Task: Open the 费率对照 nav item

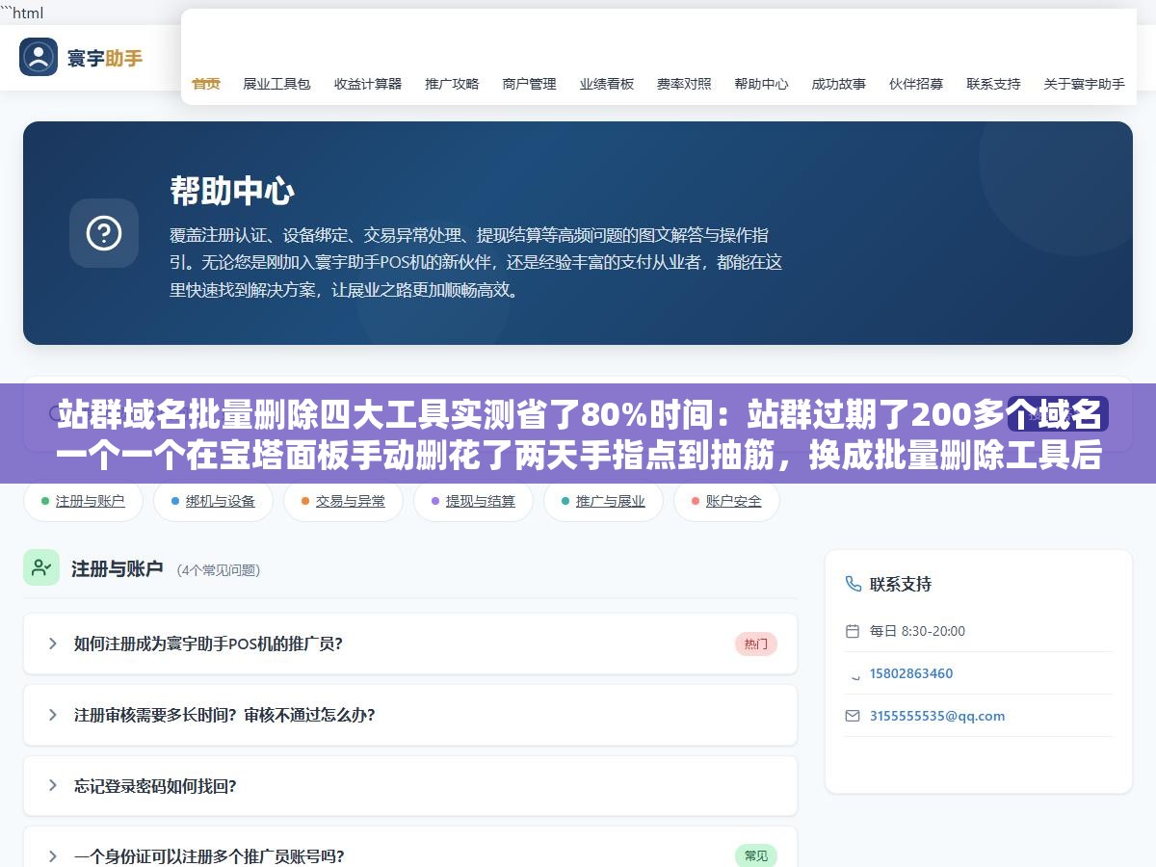Action: [x=684, y=84]
